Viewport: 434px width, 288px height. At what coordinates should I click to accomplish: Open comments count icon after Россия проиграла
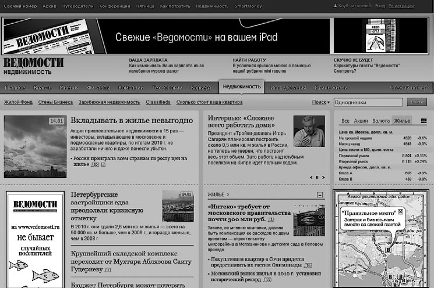pyautogui.click(x=95, y=165)
